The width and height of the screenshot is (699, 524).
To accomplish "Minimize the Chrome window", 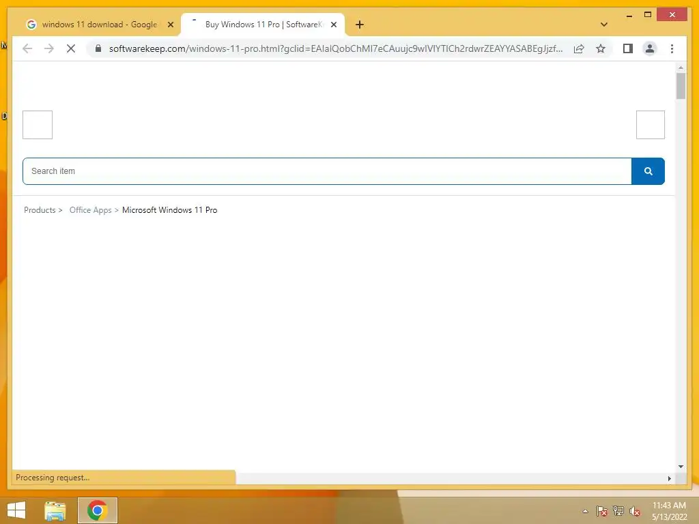I will pyautogui.click(x=629, y=15).
